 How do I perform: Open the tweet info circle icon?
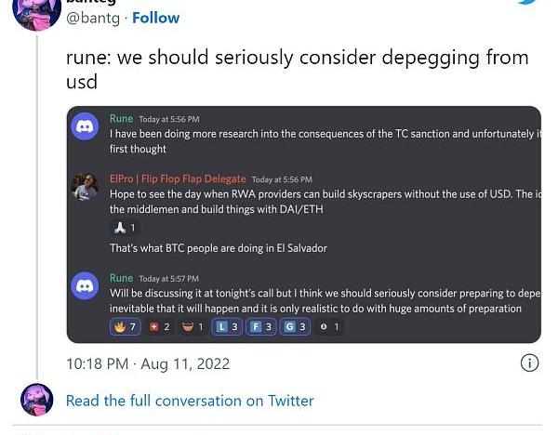(x=529, y=363)
